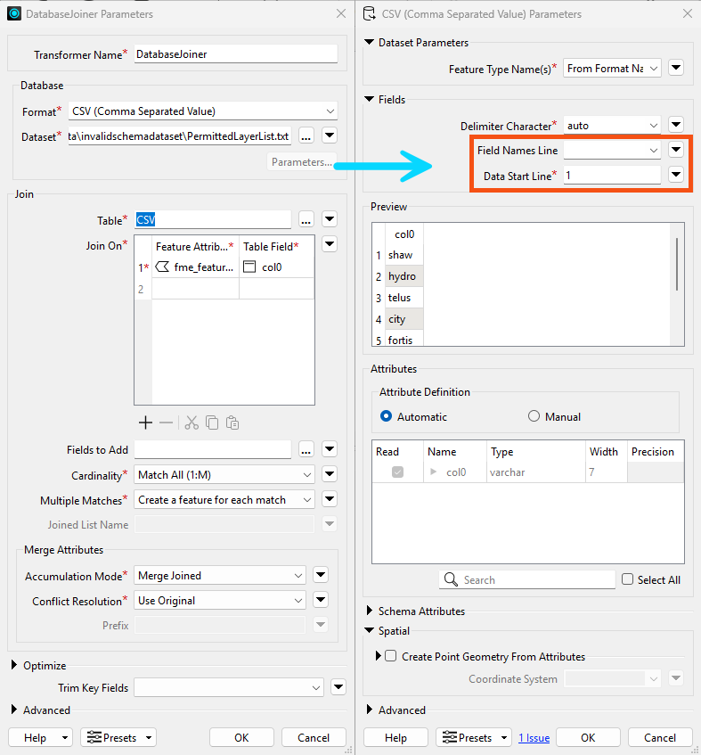This screenshot has width=701, height=755.
Task: Click Parameters... button under Dataset
Action: point(301,162)
